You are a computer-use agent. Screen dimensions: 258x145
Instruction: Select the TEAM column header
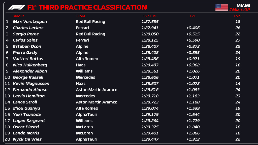coord(80,16)
